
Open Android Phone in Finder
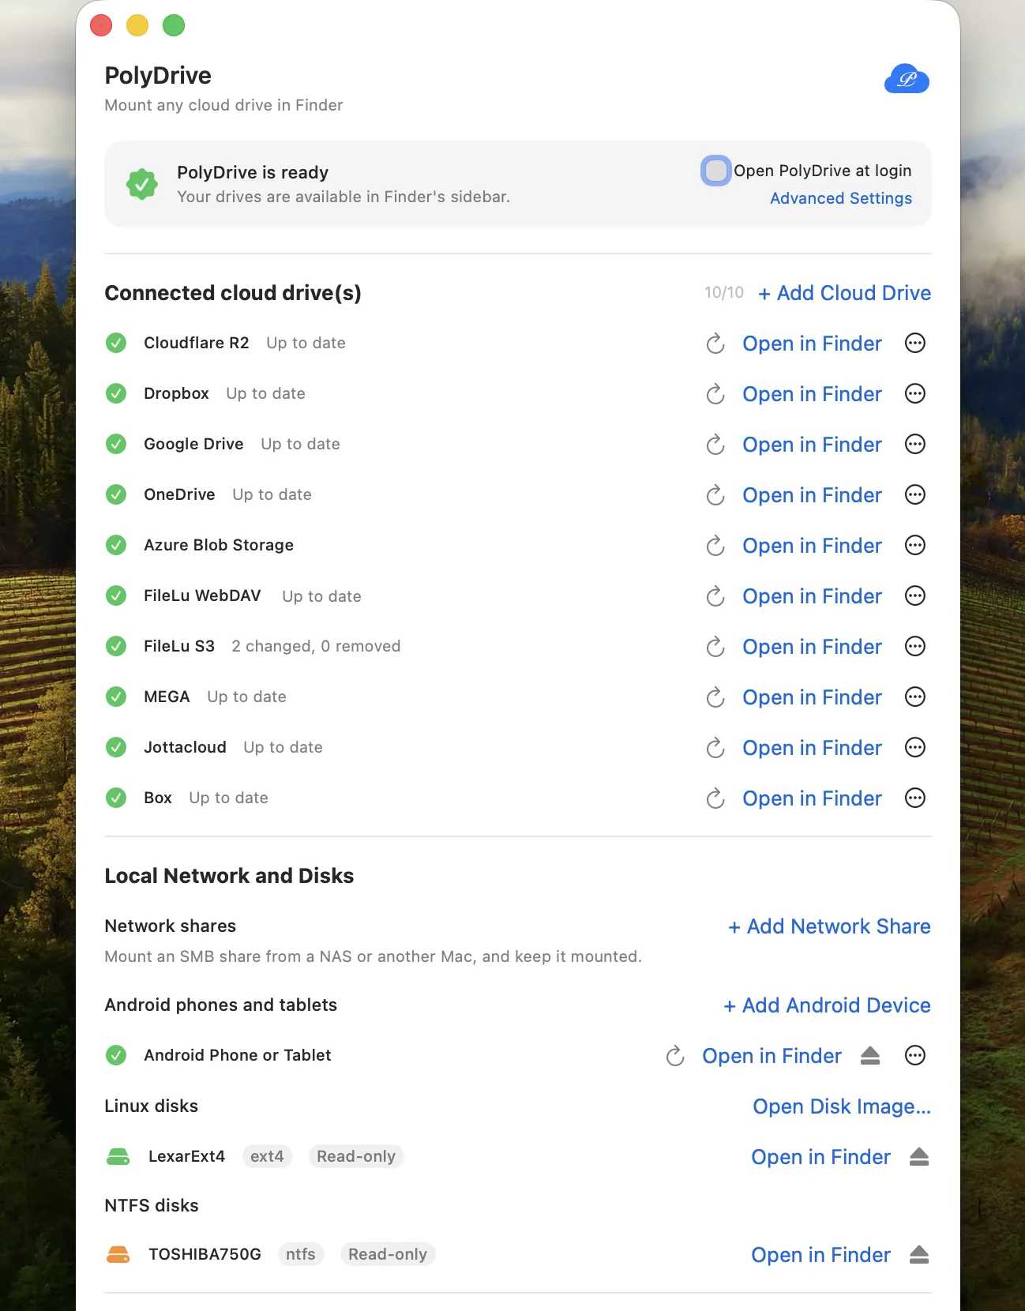[772, 1056]
